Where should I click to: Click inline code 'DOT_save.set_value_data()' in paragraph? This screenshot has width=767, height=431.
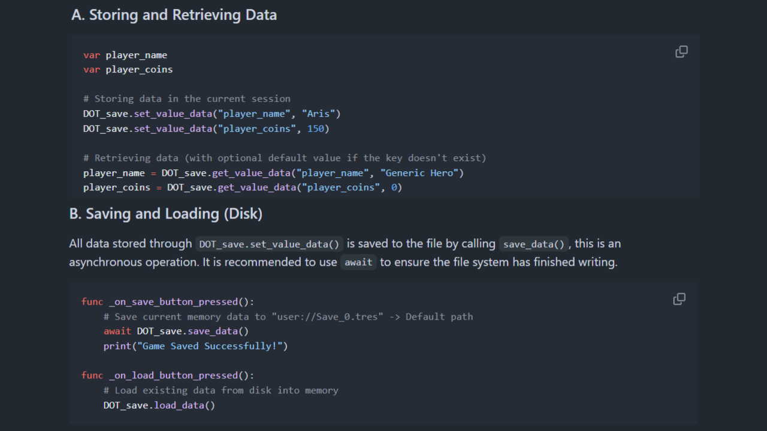269,244
